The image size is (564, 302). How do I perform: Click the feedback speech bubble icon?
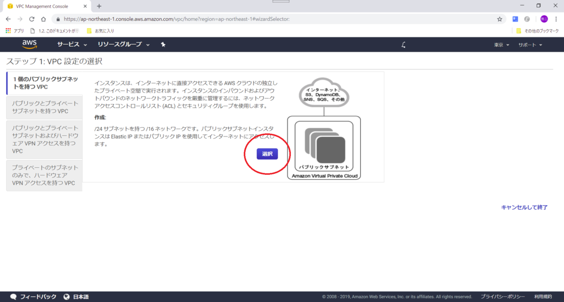pyautogui.click(x=13, y=296)
